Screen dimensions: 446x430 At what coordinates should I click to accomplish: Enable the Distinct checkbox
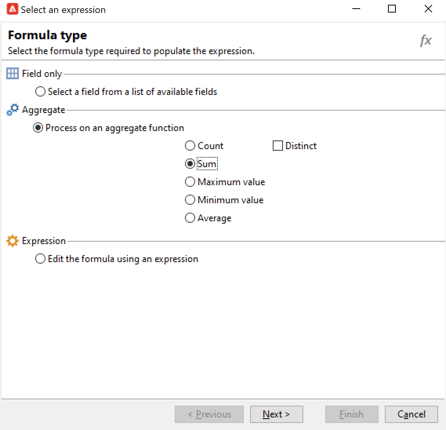pyautogui.click(x=278, y=146)
